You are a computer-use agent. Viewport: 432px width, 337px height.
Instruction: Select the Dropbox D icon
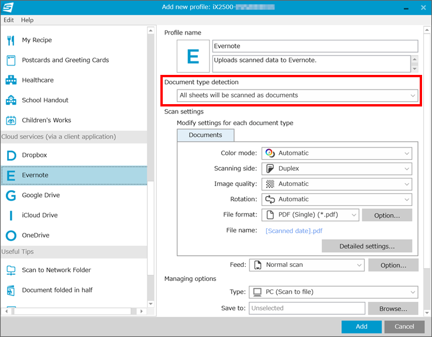11,155
